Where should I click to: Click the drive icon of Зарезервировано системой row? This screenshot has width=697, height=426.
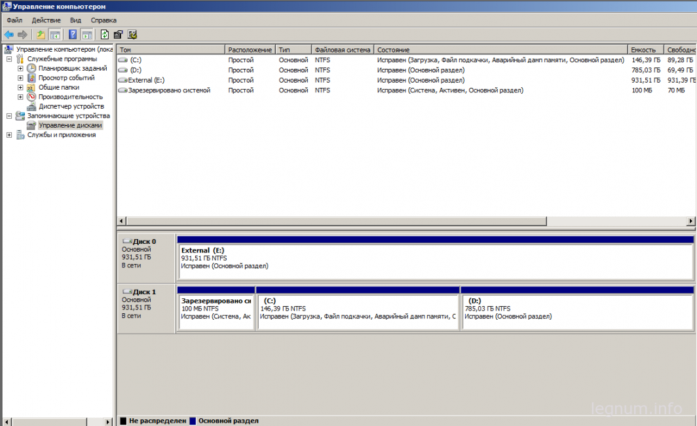[122, 90]
